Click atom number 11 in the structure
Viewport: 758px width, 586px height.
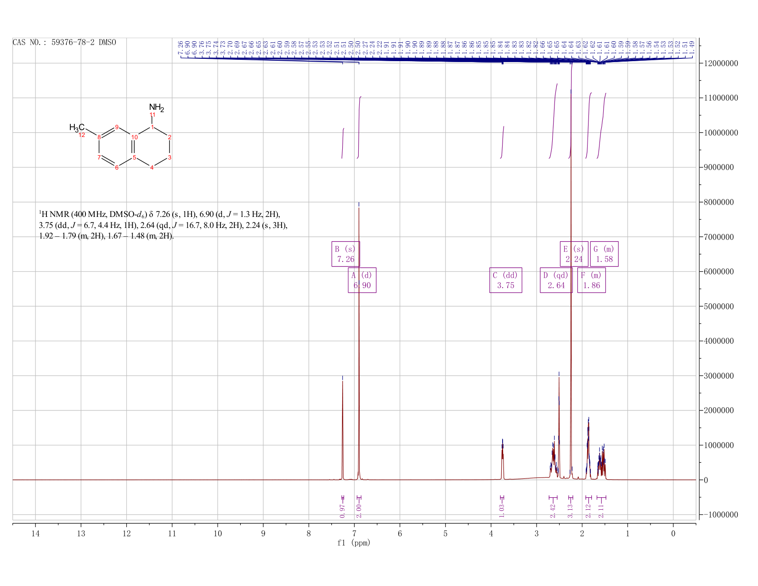(x=153, y=114)
